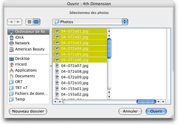The height and width of the screenshot is (125, 178).
Task: Select Ordinateur de Re… in sidebar
Action: (28, 32)
